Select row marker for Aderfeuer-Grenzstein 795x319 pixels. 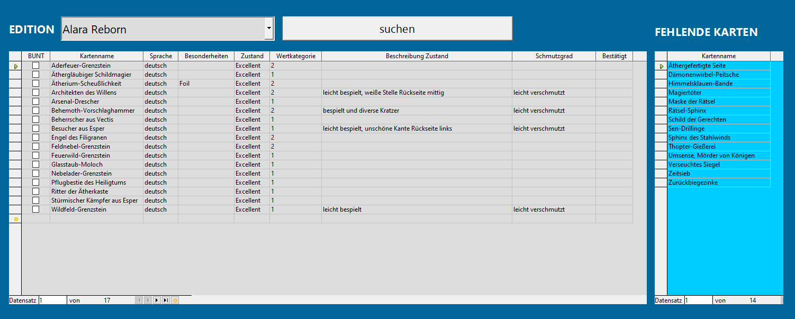(15, 66)
